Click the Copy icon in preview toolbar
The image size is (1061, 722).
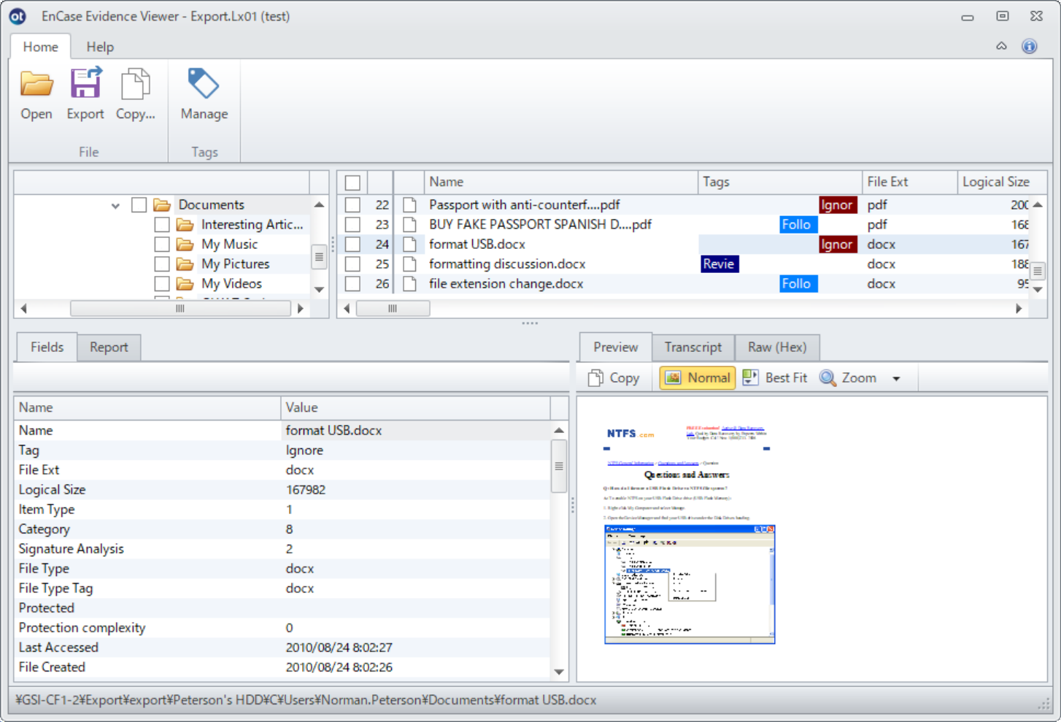pyautogui.click(x=596, y=377)
